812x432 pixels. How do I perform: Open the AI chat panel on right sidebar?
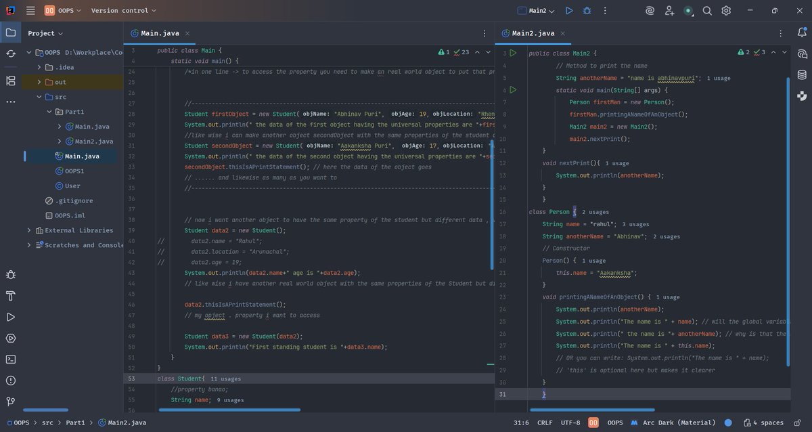click(x=802, y=53)
